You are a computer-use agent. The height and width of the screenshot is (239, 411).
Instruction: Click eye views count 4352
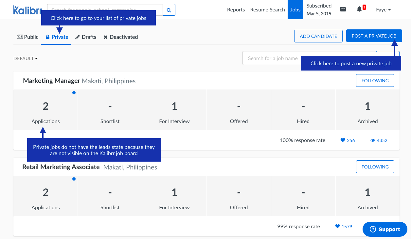[x=379, y=140]
